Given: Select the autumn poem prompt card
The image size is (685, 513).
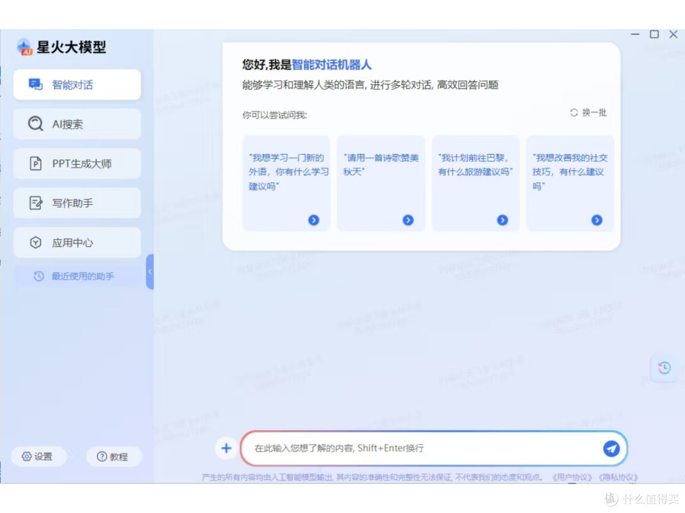Looking at the screenshot, I should pyautogui.click(x=381, y=183).
